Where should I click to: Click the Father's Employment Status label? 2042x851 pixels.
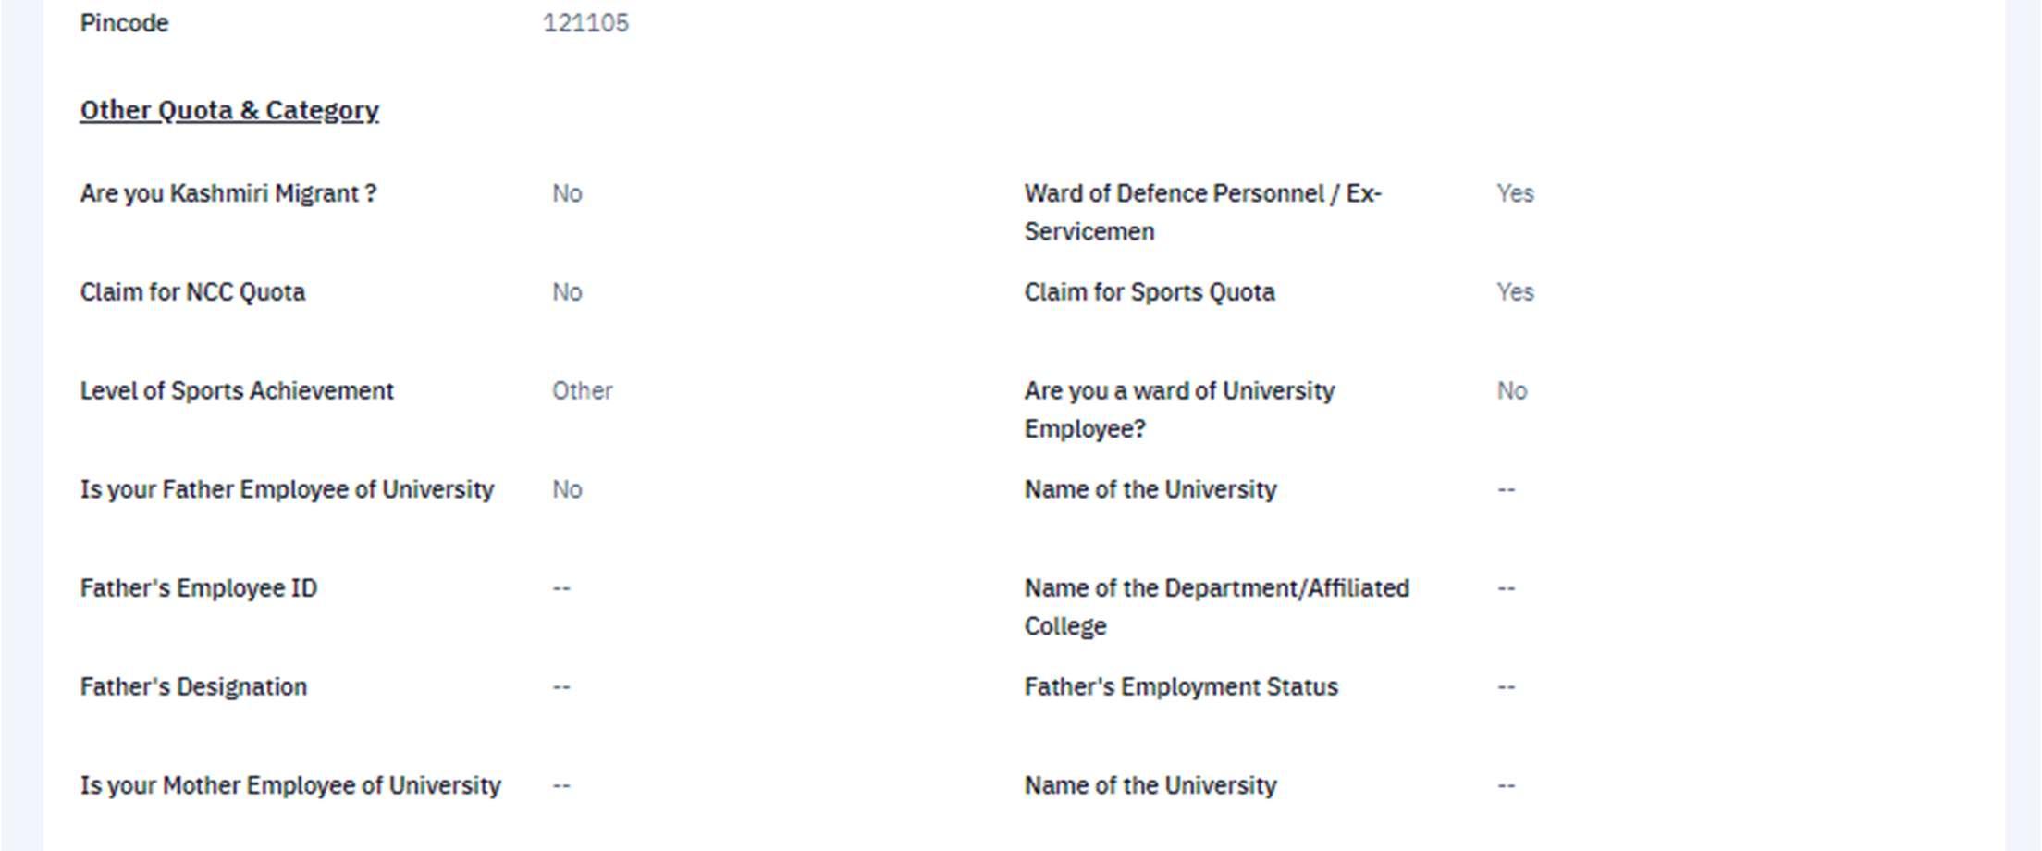[x=1181, y=687]
